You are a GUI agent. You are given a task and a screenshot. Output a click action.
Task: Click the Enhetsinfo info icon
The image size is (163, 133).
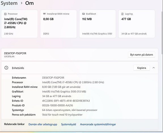(x=6, y=68)
